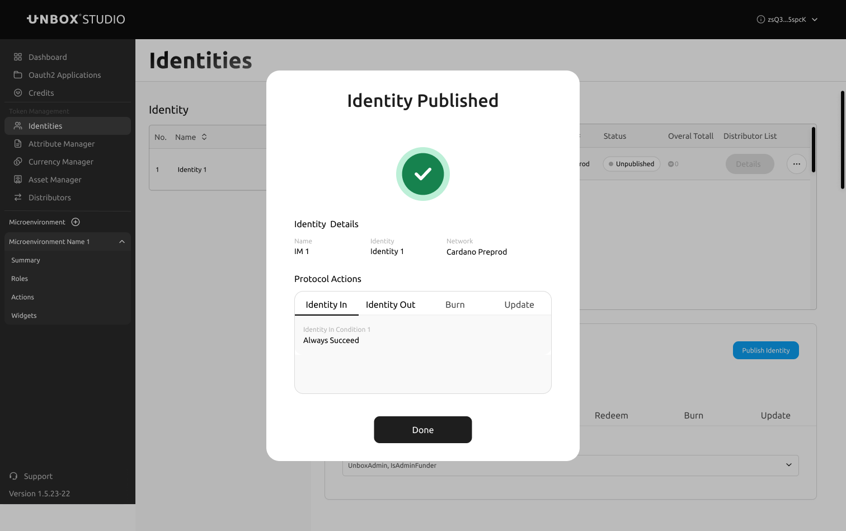
Task: Select the background Burn tab near Redeem
Action: click(694, 415)
